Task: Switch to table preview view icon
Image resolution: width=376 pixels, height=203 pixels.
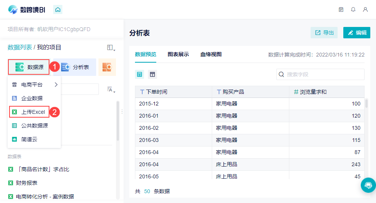Action: point(140,74)
